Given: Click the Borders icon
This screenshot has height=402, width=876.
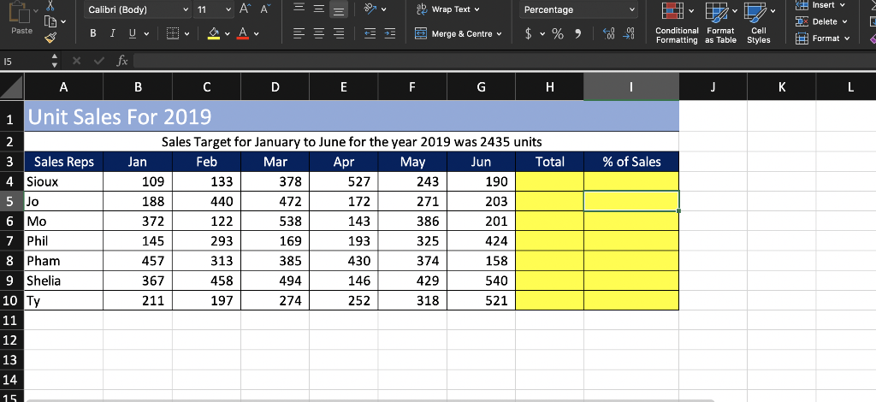Looking at the screenshot, I should 173,33.
